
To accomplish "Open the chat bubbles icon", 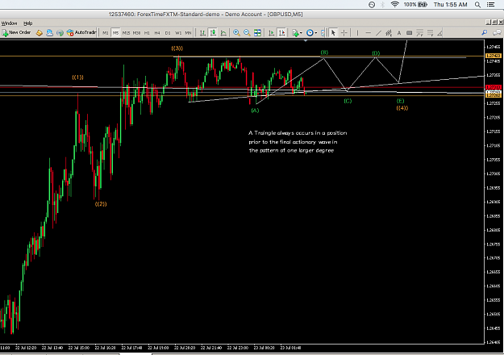I will pyautogui.click(x=497, y=33).
